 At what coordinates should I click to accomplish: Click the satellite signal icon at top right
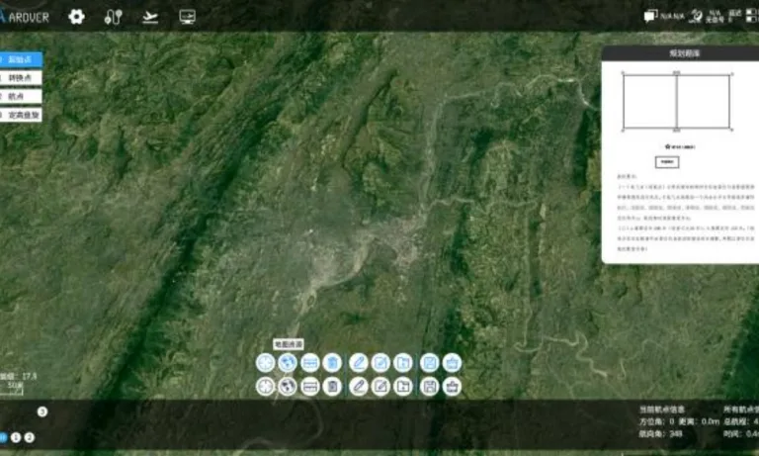tap(696, 16)
